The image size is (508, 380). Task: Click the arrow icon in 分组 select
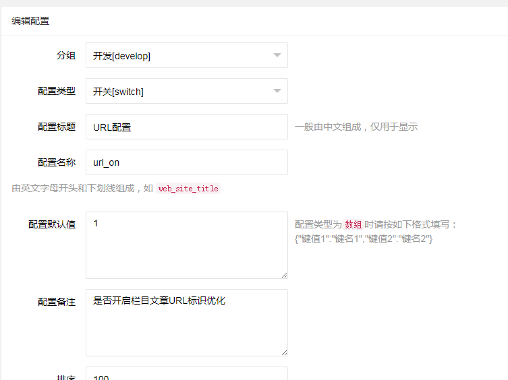pyautogui.click(x=277, y=56)
